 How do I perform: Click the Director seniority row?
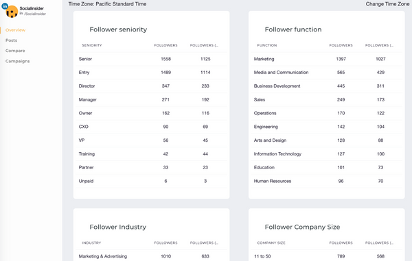[151, 86]
